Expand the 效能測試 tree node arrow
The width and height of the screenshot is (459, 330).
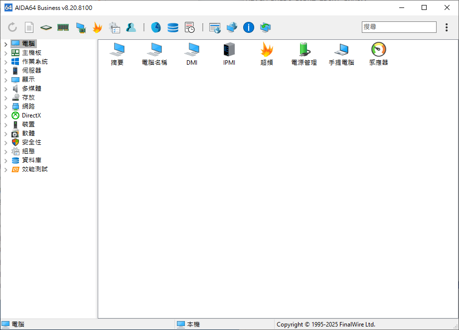tap(6, 169)
